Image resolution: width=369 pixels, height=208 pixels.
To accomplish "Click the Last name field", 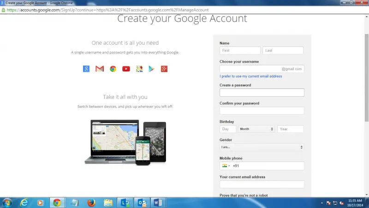I will [283, 51].
